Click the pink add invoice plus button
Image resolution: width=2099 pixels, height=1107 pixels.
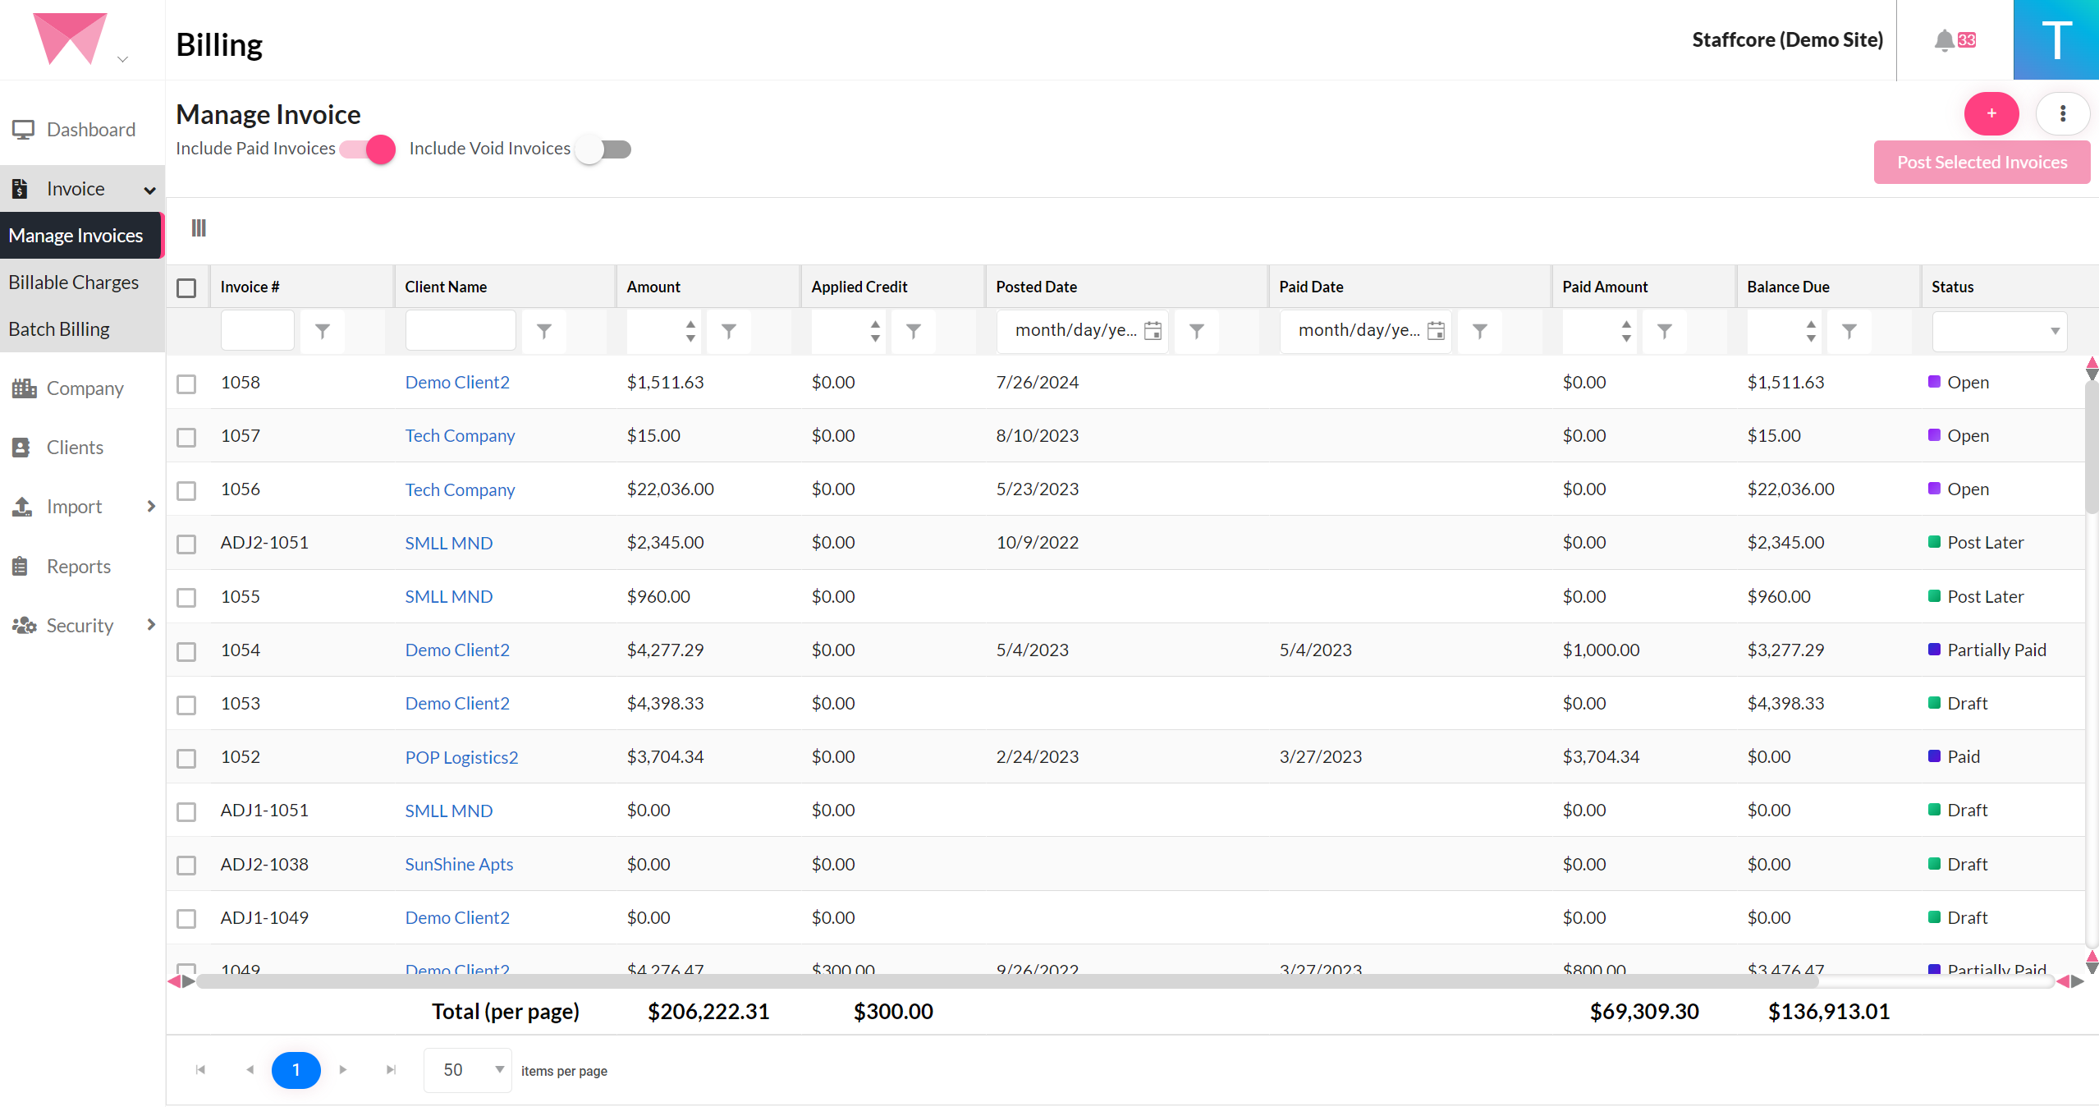pos(1991,114)
